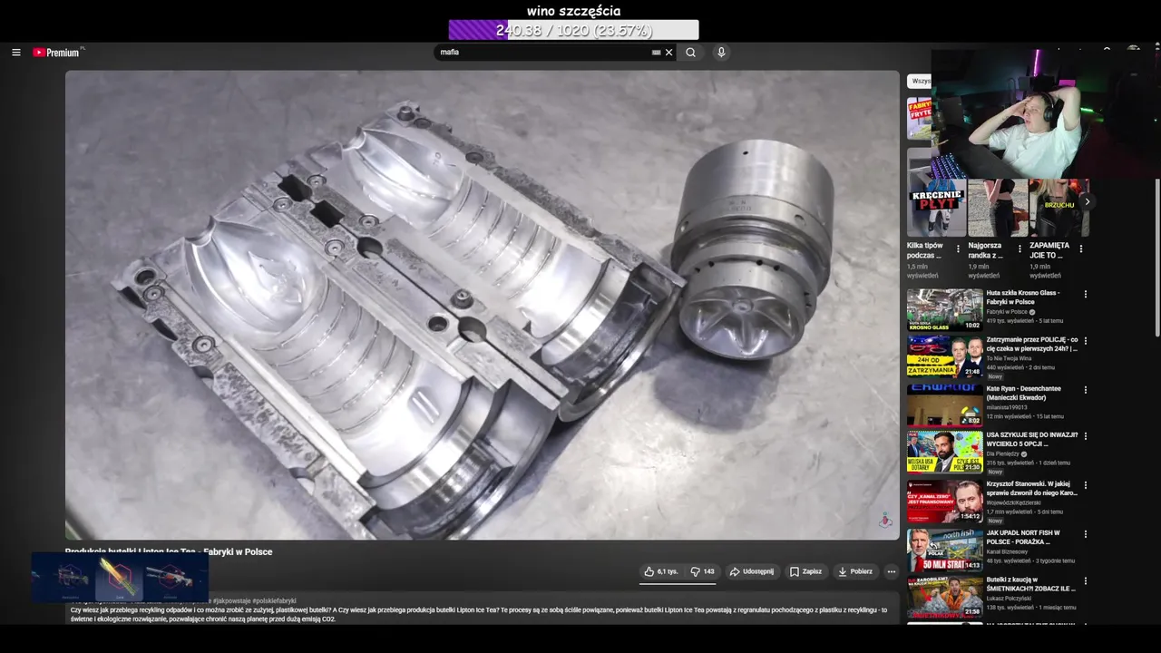Open more actions ellipsis beside Pobierz

(892, 571)
